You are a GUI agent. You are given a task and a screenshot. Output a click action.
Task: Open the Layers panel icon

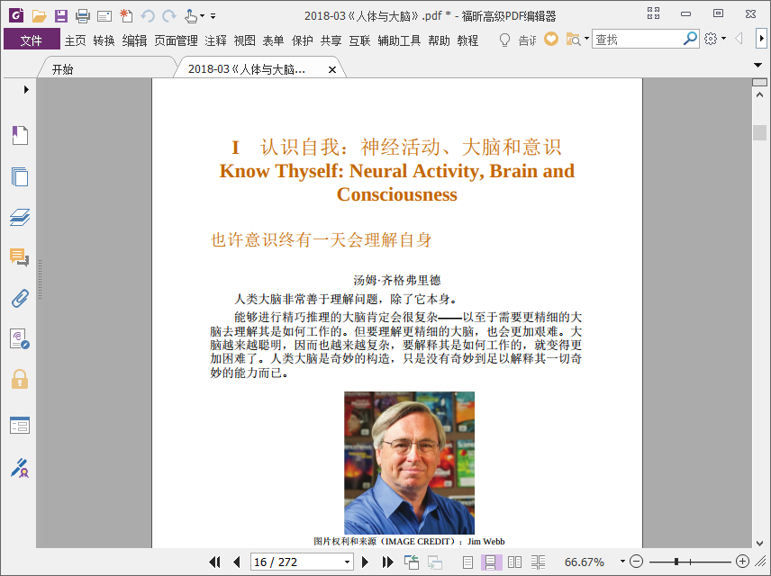(x=20, y=218)
